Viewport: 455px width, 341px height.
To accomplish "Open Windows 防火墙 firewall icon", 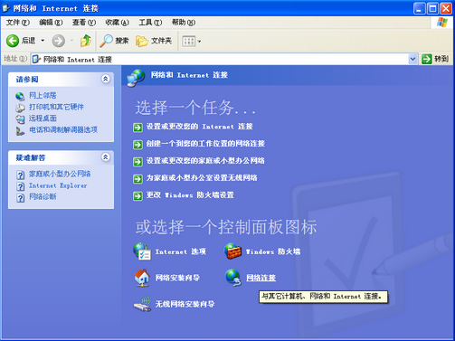I will 232,251.
